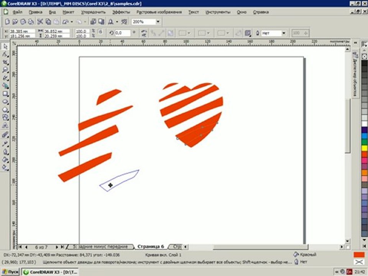368x276 pixels.
Task: Click the Mirror buttons icon
Action: [144, 33]
